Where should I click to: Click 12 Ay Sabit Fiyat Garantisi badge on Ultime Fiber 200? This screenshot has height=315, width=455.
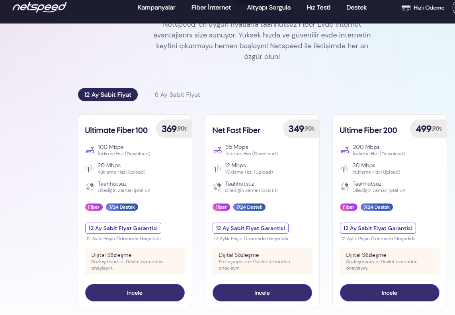coord(378,228)
